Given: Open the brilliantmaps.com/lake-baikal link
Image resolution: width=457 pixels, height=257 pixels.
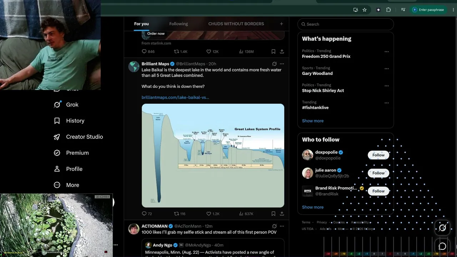Looking at the screenshot, I should (175, 97).
